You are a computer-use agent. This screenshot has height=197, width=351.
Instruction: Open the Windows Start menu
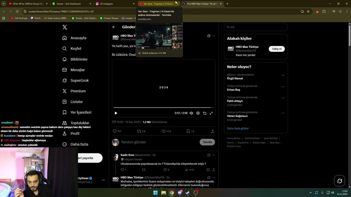(x=155, y=193)
